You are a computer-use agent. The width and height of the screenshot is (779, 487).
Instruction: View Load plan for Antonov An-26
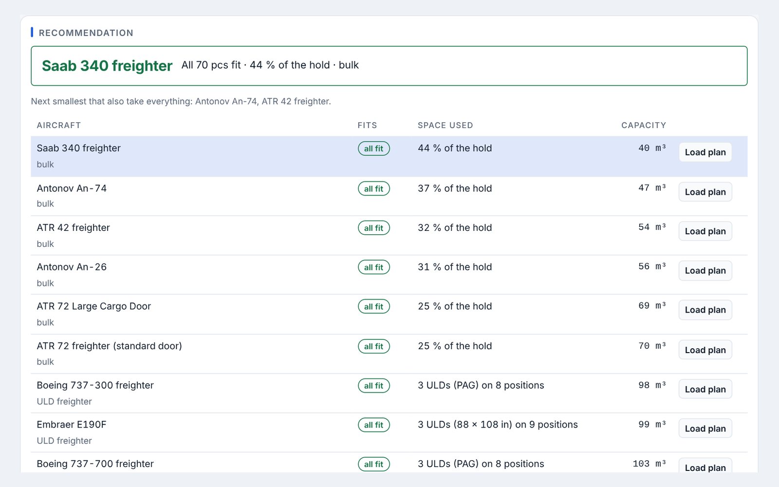[705, 271]
